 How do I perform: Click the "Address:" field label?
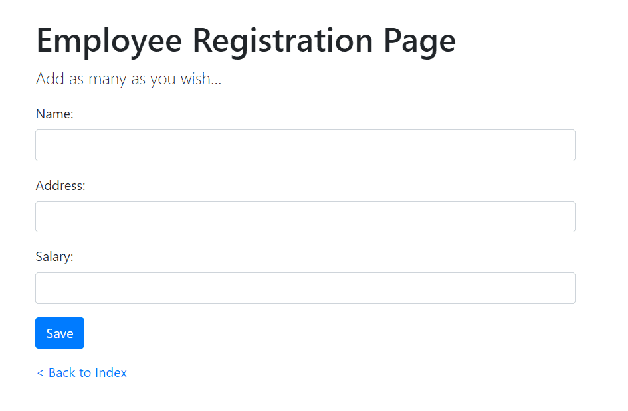point(60,186)
